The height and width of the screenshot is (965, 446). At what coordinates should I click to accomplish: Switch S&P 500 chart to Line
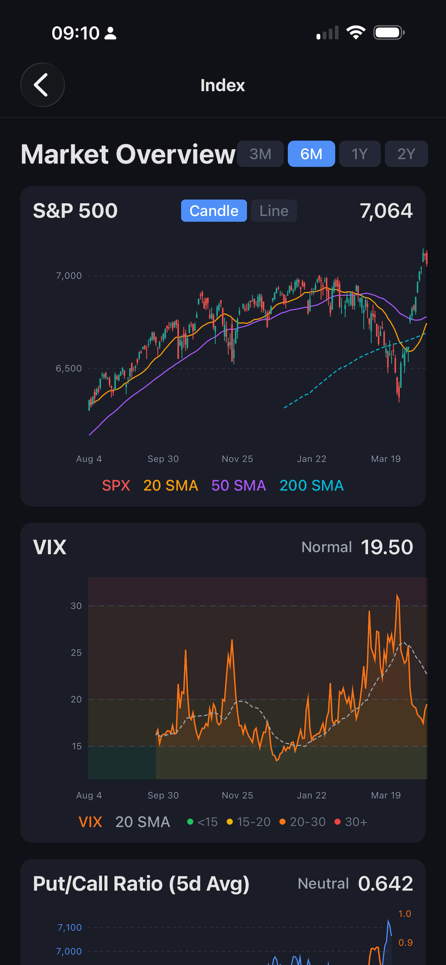tap(274, 210)
